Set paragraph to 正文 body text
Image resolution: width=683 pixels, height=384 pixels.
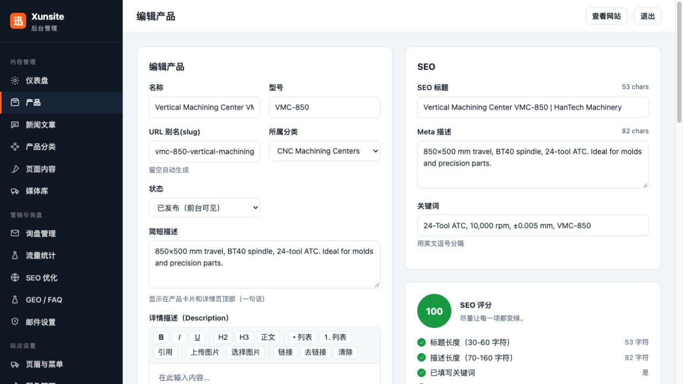click(x=268, y=338)
